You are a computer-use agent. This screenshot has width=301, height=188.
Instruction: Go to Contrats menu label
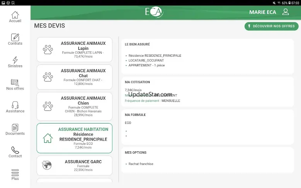[15, 43]
